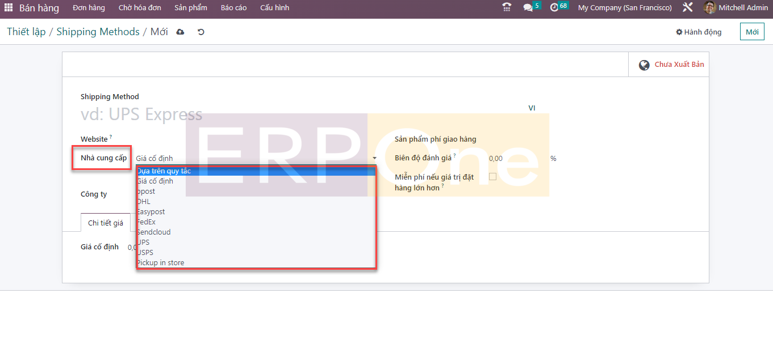This screenshot has width=773, height=340.
Task: Toggle the free-over-order-amount checkbox
Action: coord(492,177)
